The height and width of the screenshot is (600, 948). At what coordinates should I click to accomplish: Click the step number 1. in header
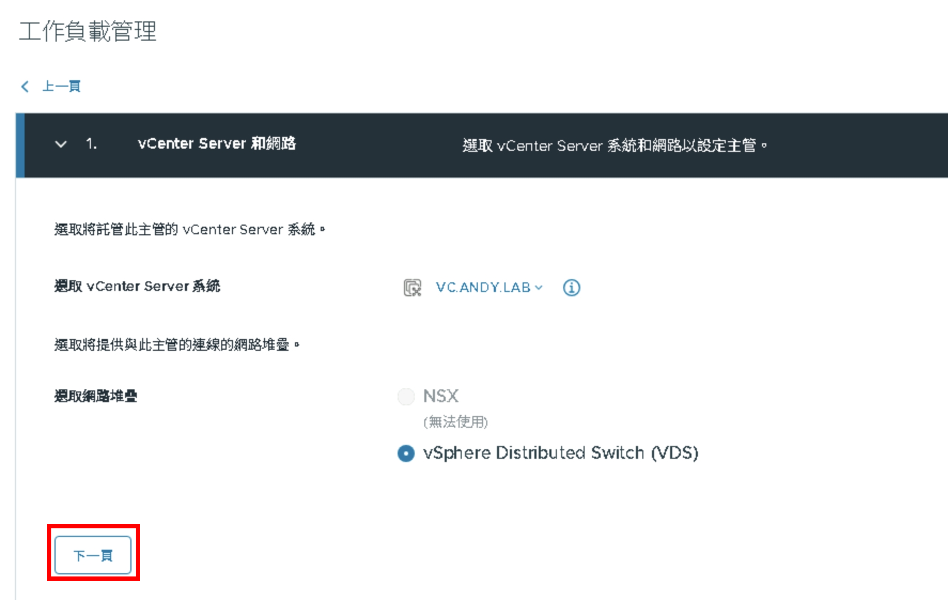pos(91,144)
